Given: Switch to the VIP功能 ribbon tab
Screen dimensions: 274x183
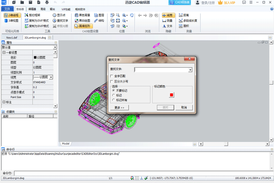Looking at the screenshot, I should [66, 9].
